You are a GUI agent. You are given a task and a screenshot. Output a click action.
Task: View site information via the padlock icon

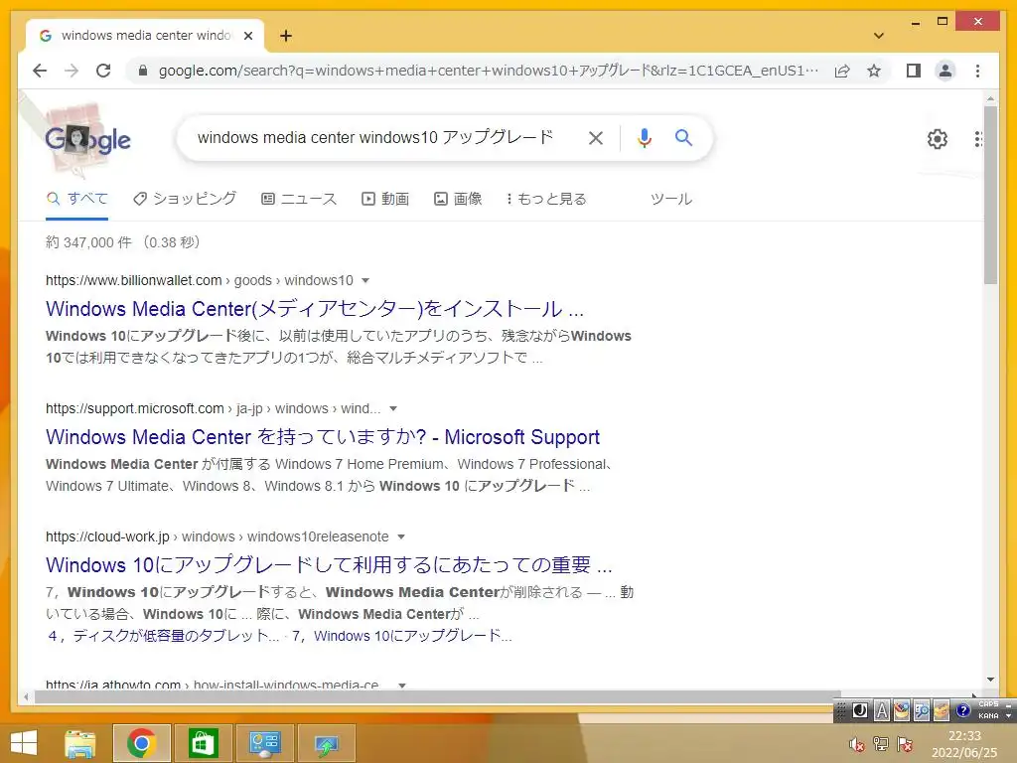pos(143,71)
